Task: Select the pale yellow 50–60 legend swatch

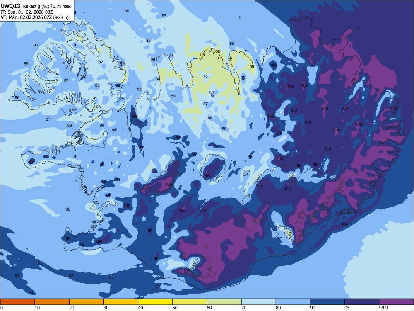Action: (190, 302)
